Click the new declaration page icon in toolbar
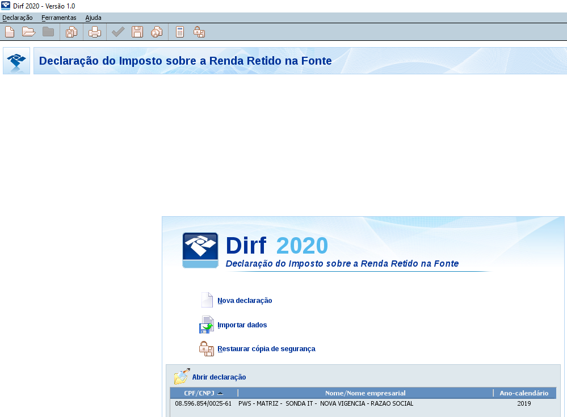Image resolution: width=567 pixels, height=417 pixels. 10,32
